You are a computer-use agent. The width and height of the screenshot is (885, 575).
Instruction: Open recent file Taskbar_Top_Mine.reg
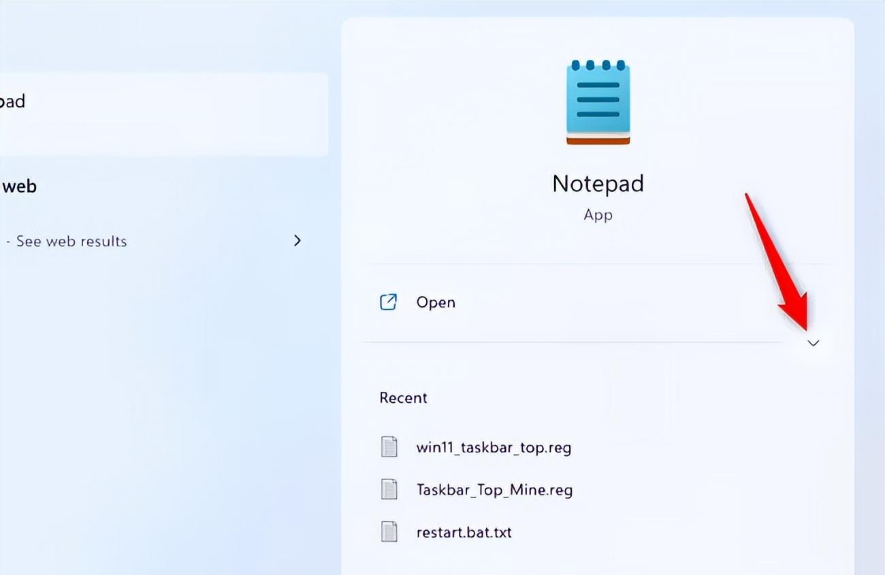tap(494, 490)
